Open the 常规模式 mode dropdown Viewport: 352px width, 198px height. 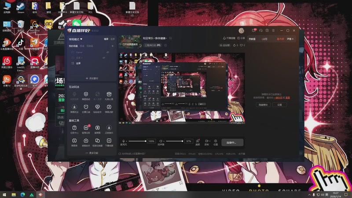click(x=75, y=39)
